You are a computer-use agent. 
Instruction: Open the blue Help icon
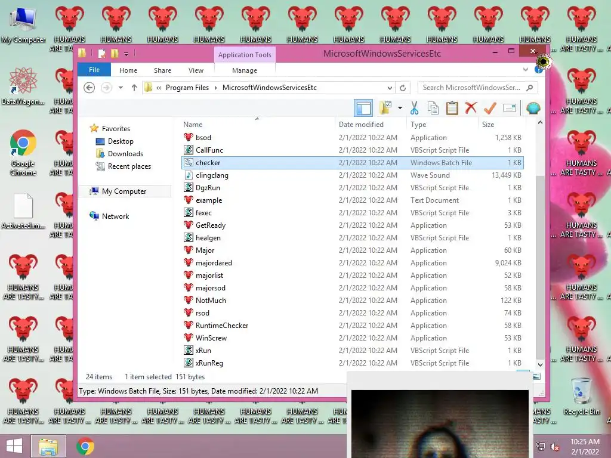click(538, 70)
